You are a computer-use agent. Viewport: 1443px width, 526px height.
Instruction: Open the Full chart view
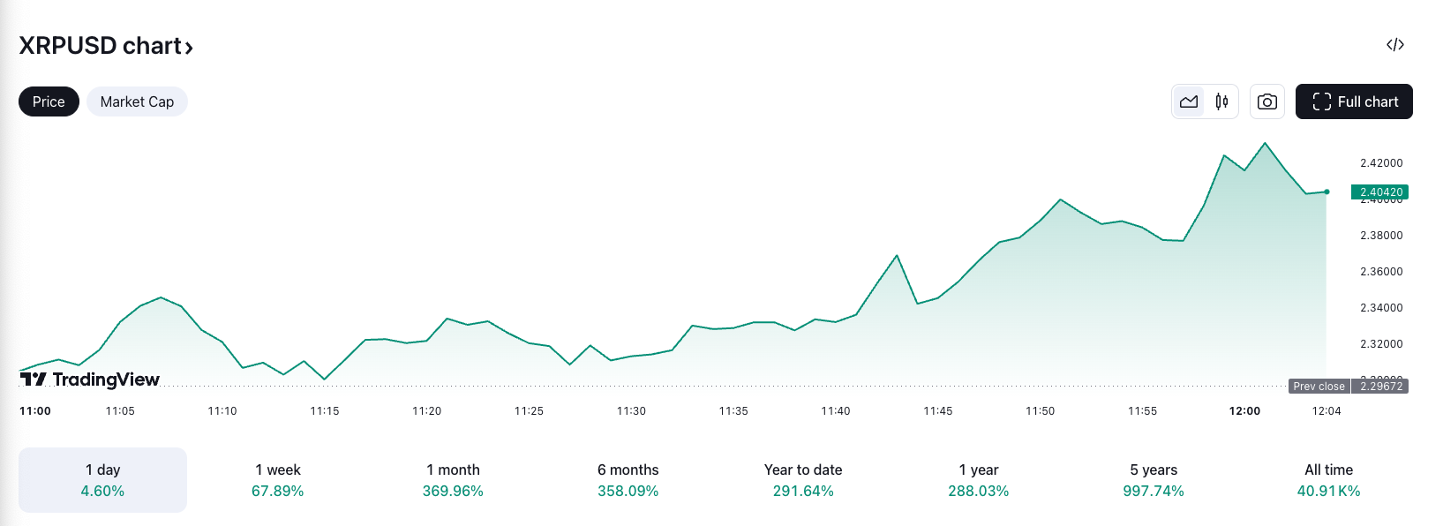1354,101
